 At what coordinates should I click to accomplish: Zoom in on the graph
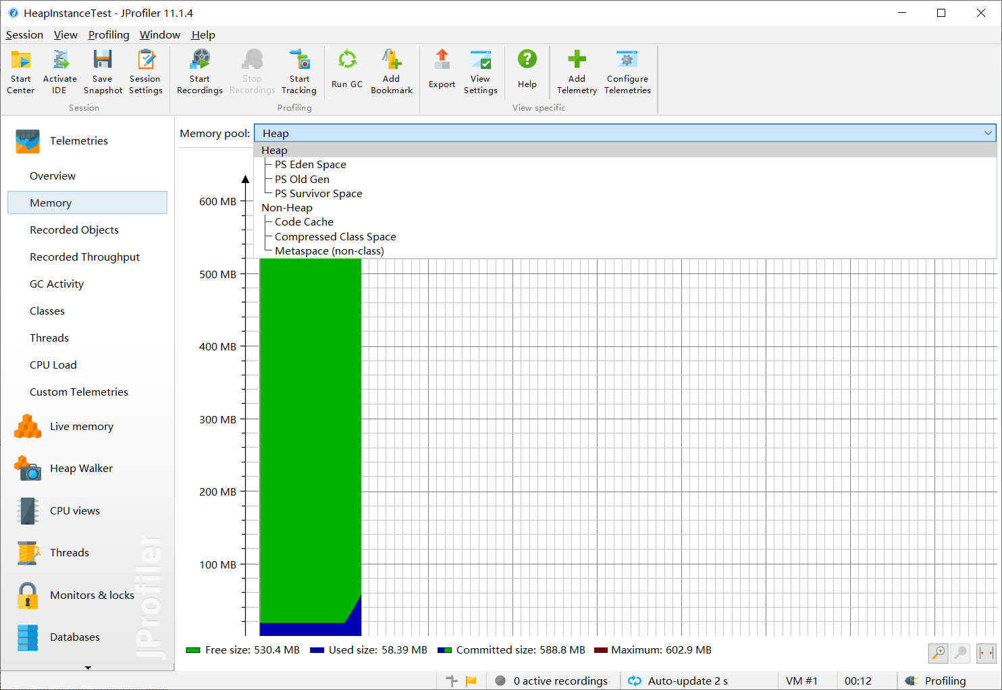939,653
